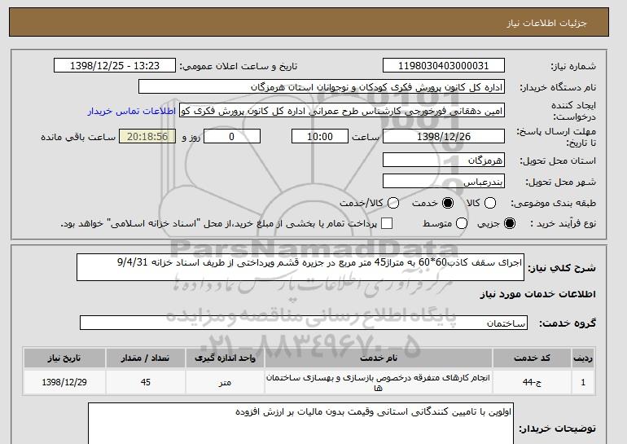This screenshot has width=627, height=444.
Task: Select the کالا radio button
Action: [x=490, y=203]
